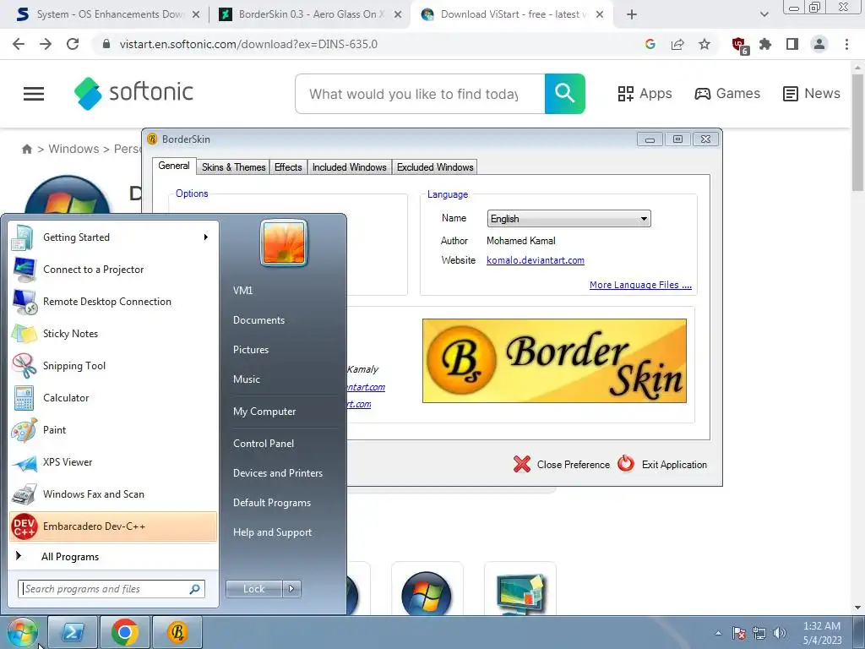865x649 pixels.
Task: Open Chrome tab search dropdown
Action: (x=764, y=14)
